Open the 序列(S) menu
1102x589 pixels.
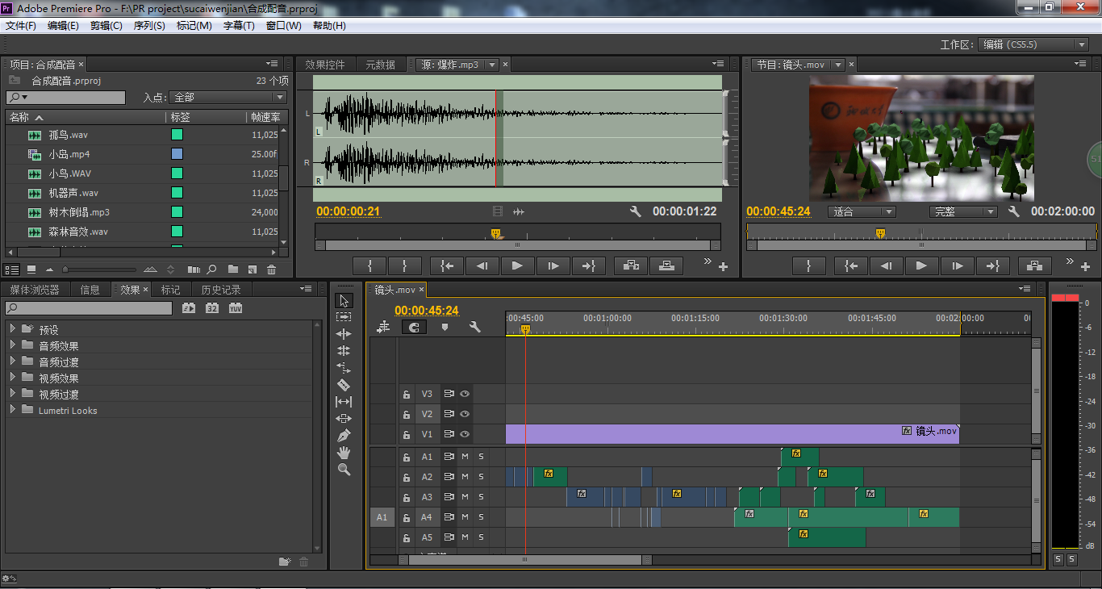coord(148,26)
